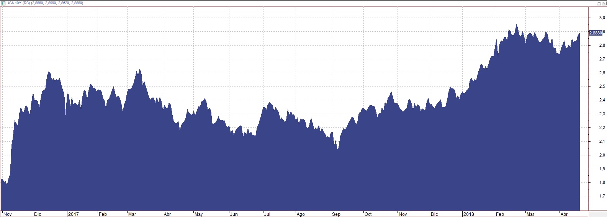The width and height of the screenshot is (607, 217).
Task: Click the 2,8 price axis label
Action: [602, 46]
